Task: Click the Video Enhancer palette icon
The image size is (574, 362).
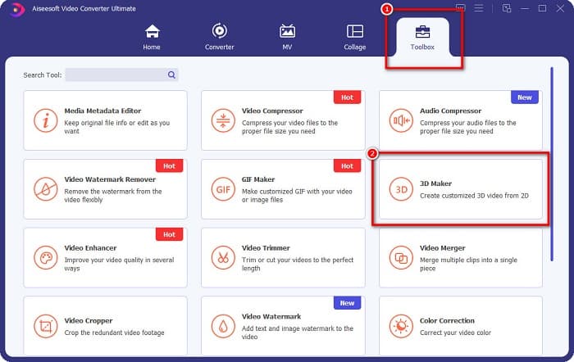Action: pyautogui.click(x=46, y=258)
